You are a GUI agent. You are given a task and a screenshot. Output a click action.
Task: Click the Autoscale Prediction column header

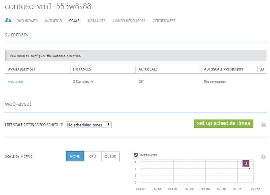[x=223, y=69]
